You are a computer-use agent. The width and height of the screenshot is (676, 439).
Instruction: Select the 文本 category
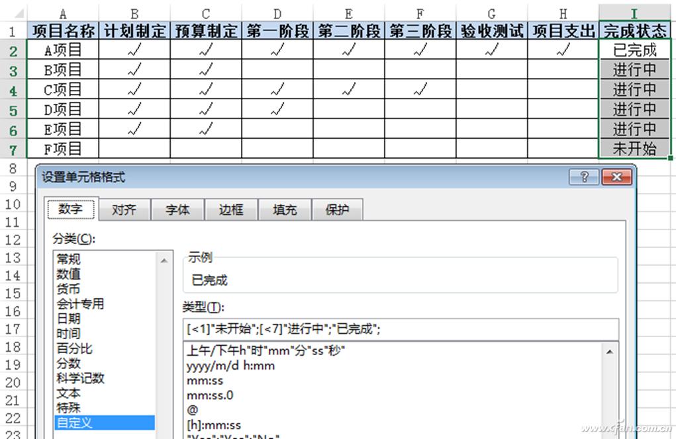point(67,393)
